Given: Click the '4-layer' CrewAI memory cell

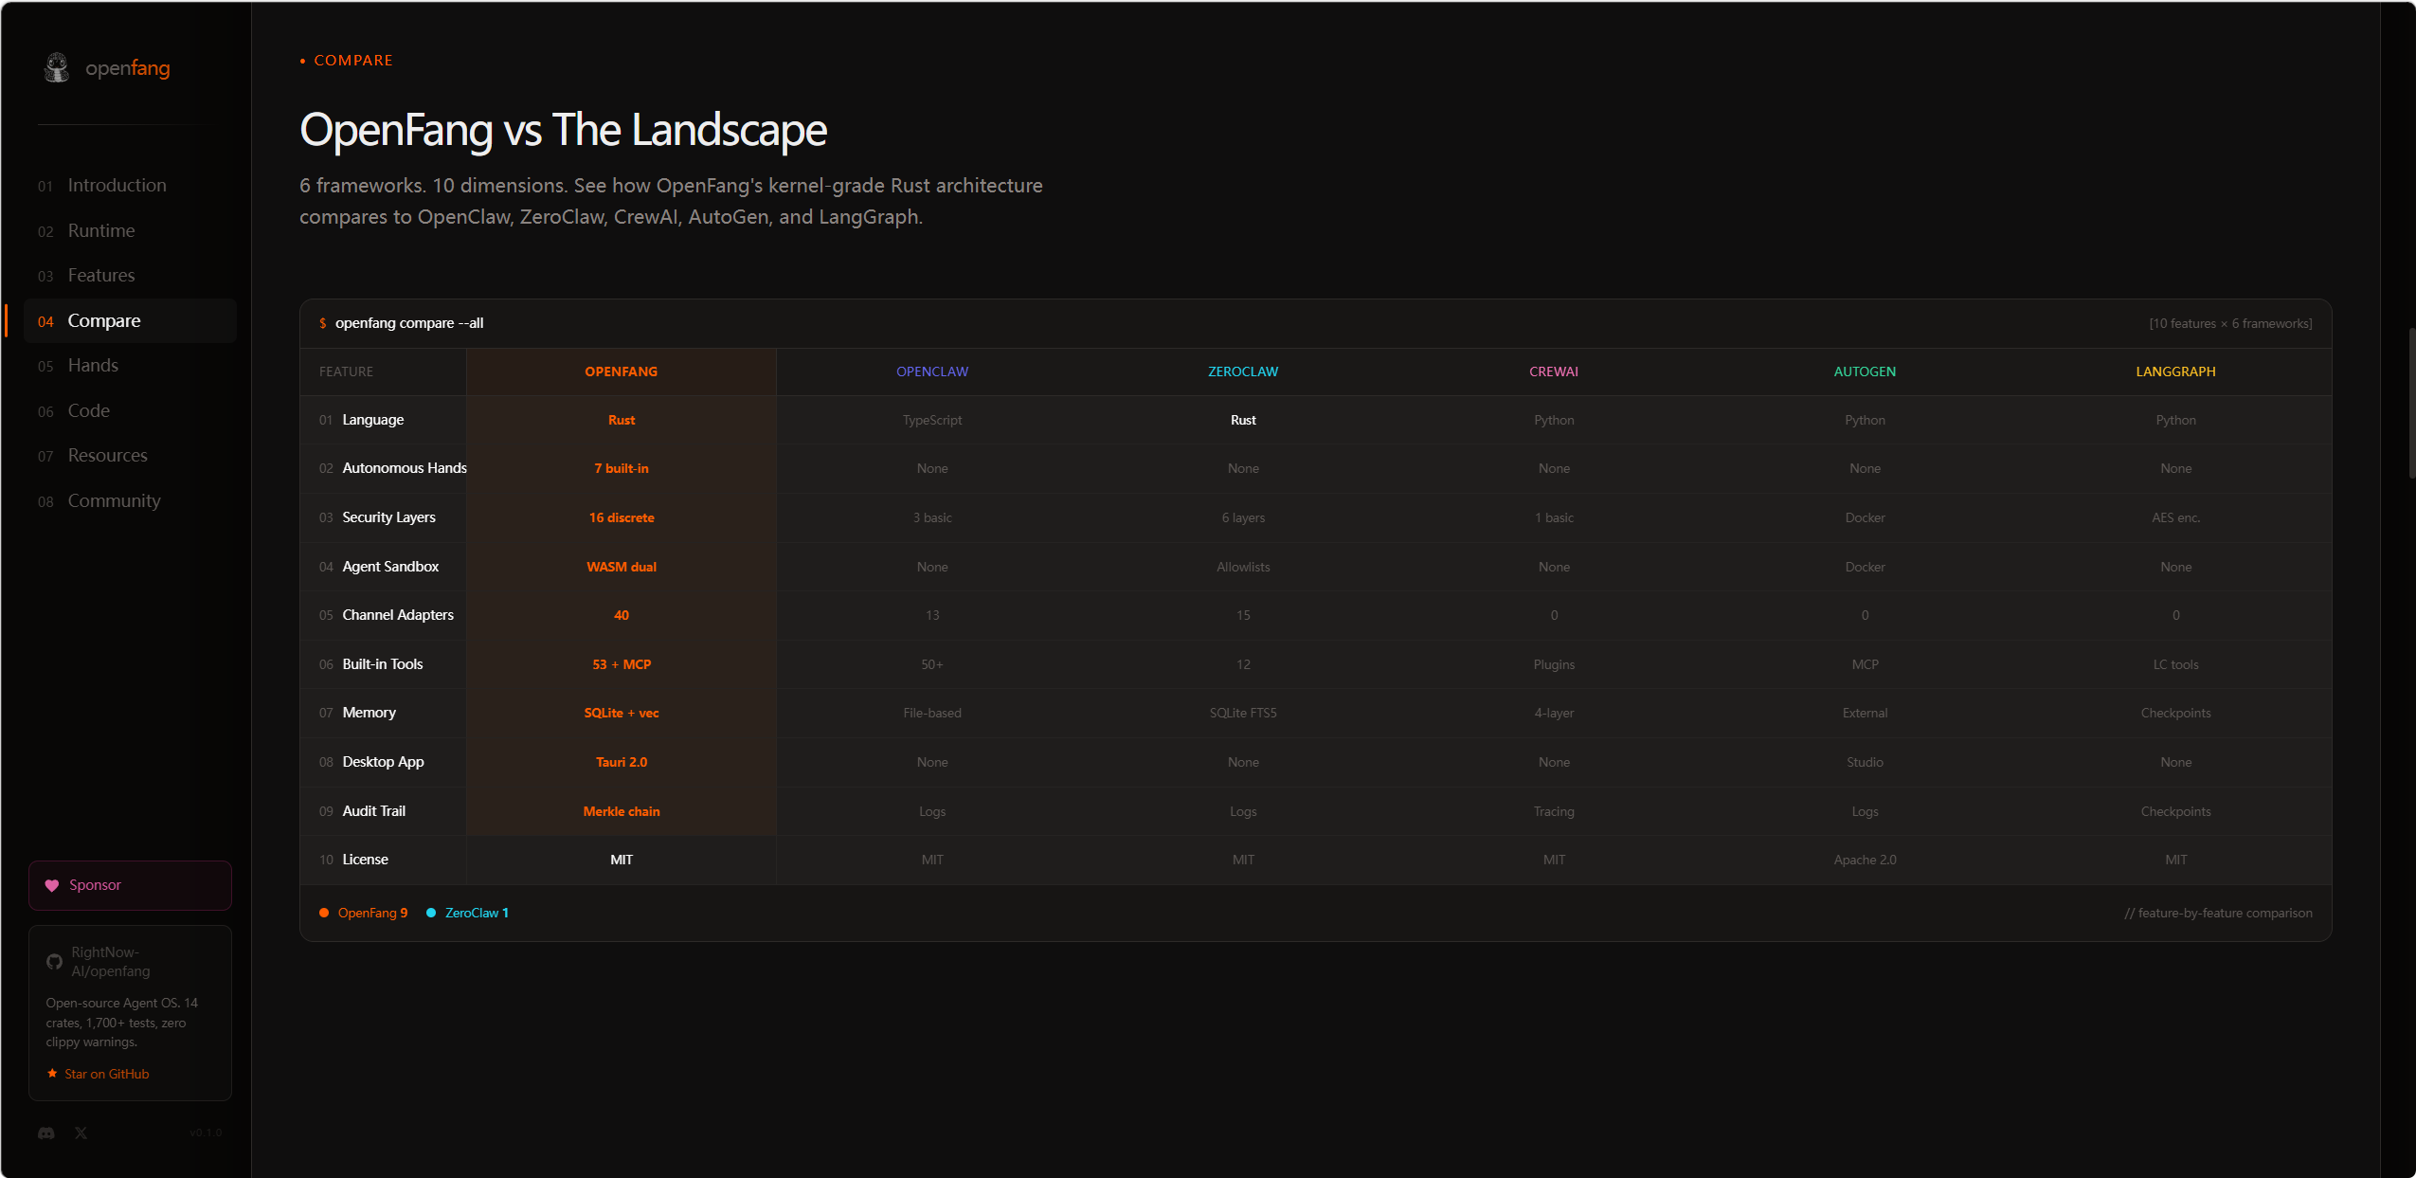Looking at the screenshot, I should (1554, 713).
